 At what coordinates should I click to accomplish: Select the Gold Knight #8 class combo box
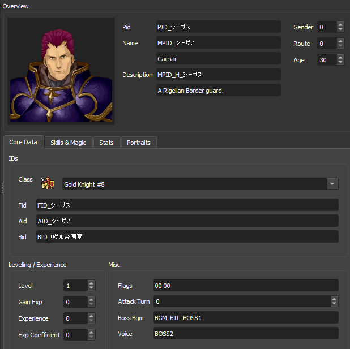pyautogui.click(x=200, y=184)
